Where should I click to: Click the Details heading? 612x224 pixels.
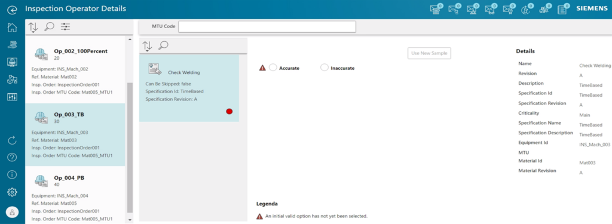[x=525, y=51]
